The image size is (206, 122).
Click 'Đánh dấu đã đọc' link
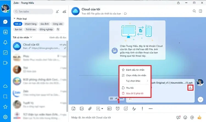[58, 37]
